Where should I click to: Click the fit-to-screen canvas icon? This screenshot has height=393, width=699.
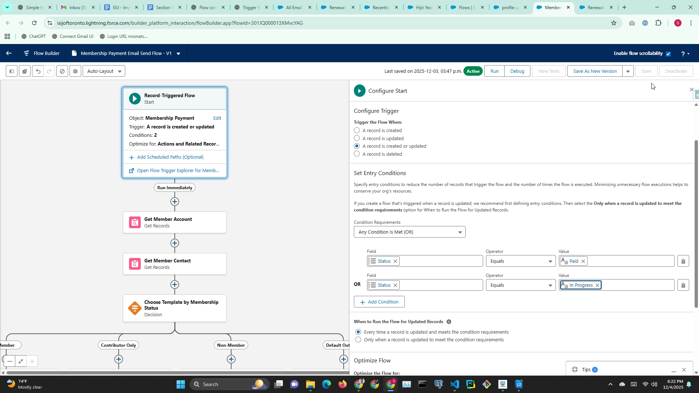(21, 361)
